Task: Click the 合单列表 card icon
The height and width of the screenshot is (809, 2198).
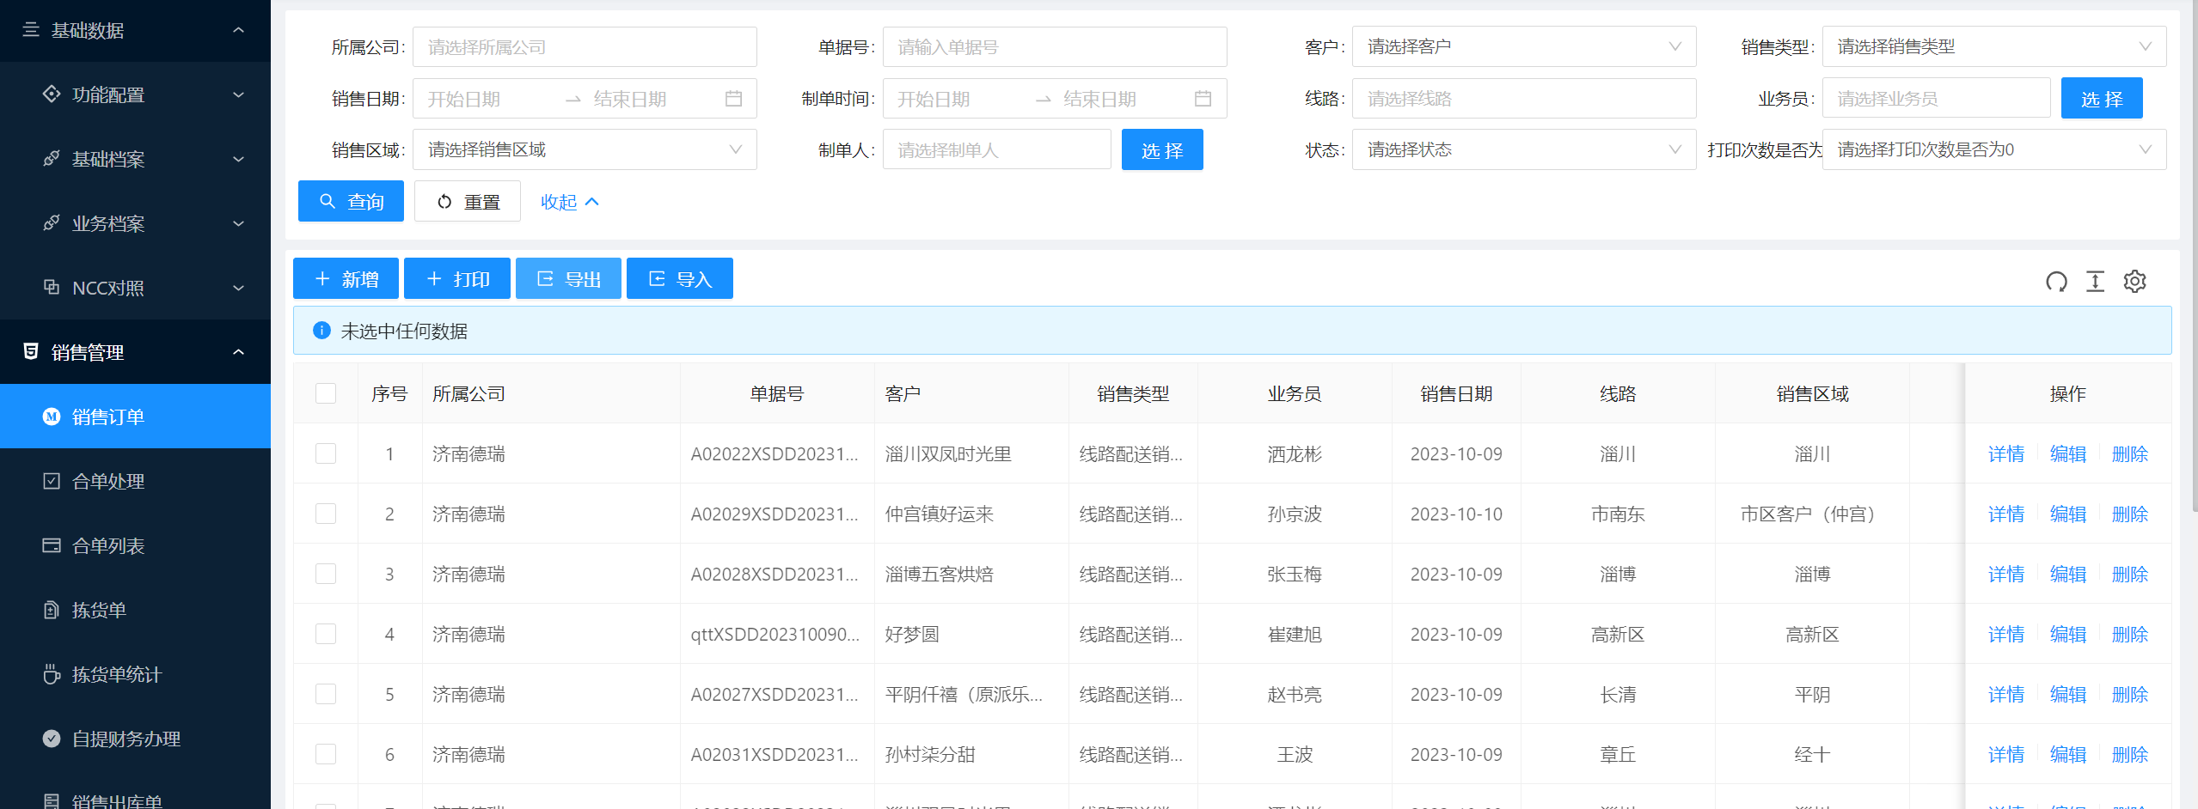Action: 52,545
